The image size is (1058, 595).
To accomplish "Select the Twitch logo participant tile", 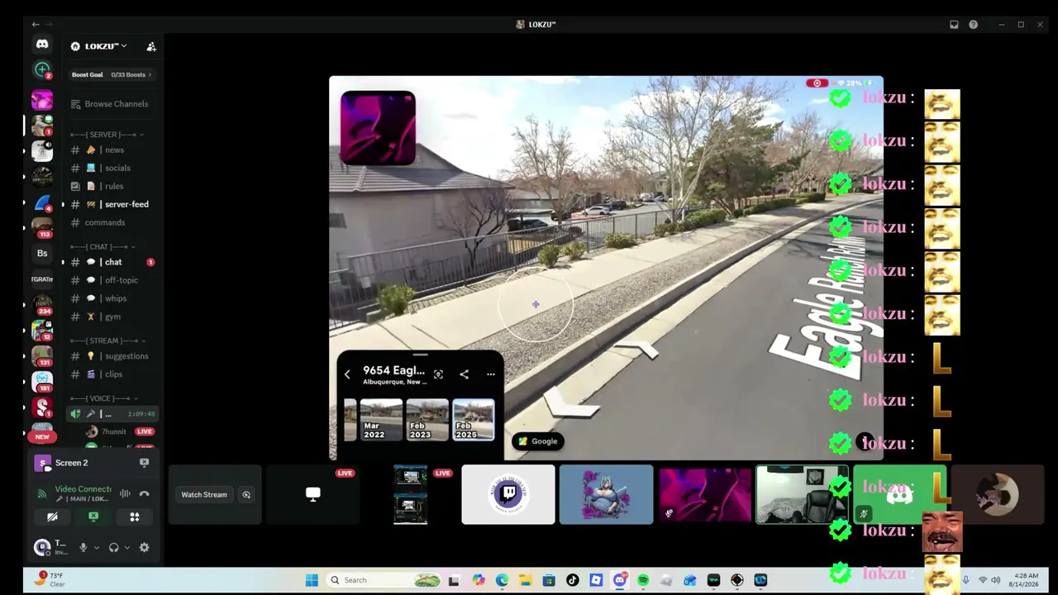I will [x=508, y=495].
